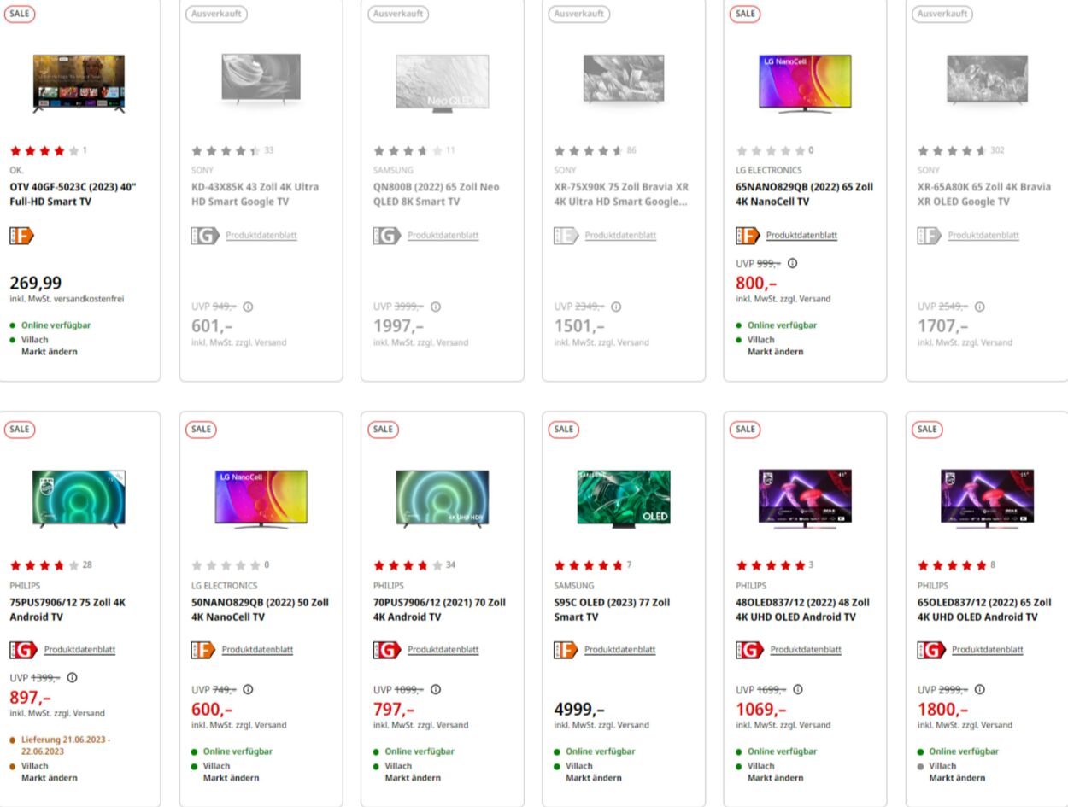Screen dimensions: 1068x807
Task: Open energy label F of OTV 40GF-5023C
Action: point(22,236)
